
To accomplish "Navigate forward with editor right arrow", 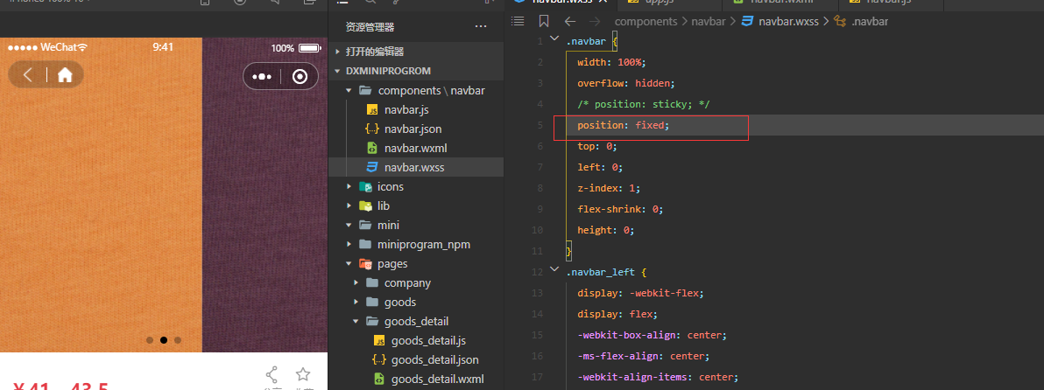I will point(595,21).
